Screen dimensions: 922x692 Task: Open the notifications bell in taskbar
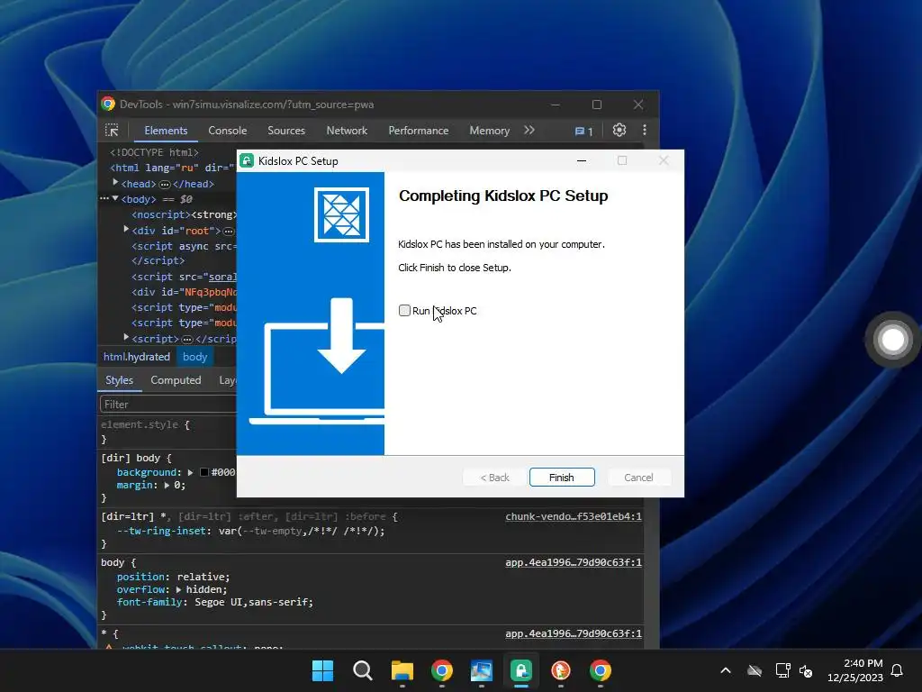point(898,670)
